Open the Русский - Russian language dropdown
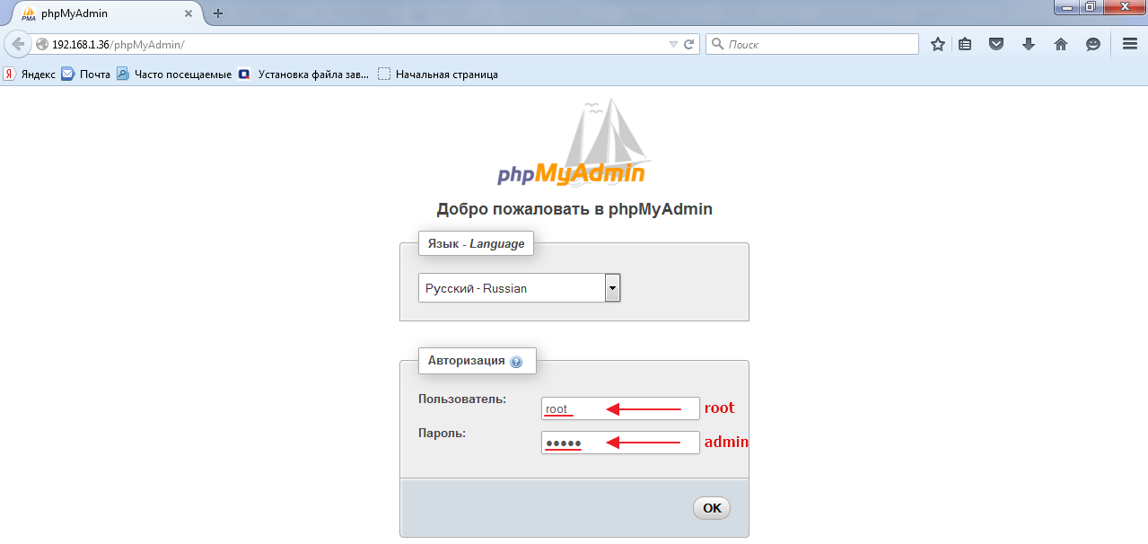 [x=520, y=288]
